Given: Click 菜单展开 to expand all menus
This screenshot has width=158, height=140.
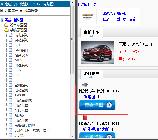Looking at the screenshot, I should (11, 11).
